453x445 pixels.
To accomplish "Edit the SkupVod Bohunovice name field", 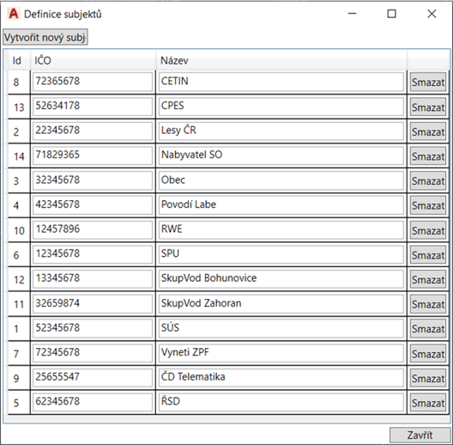I will point(281,279).
